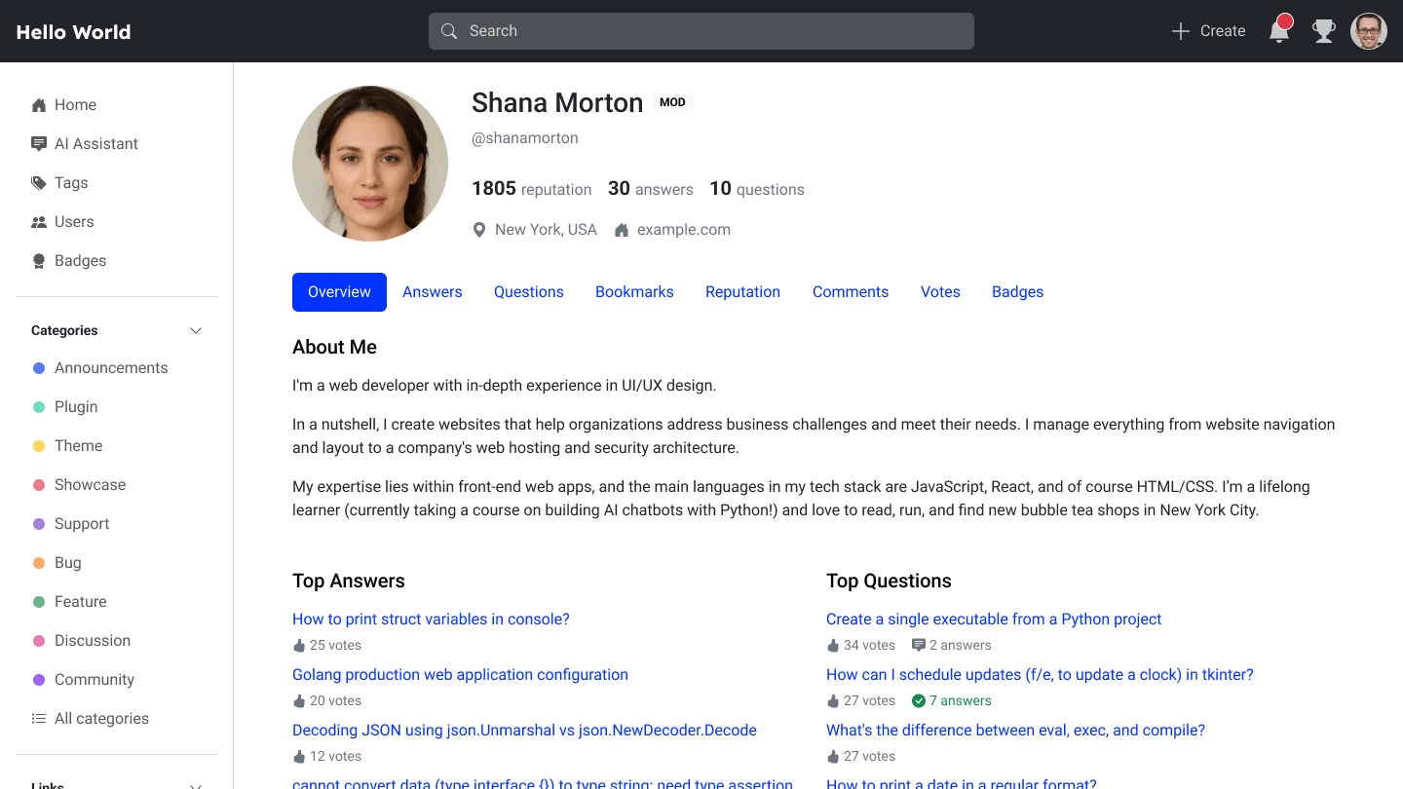Open the Users sidebar icon

point(39,221)
